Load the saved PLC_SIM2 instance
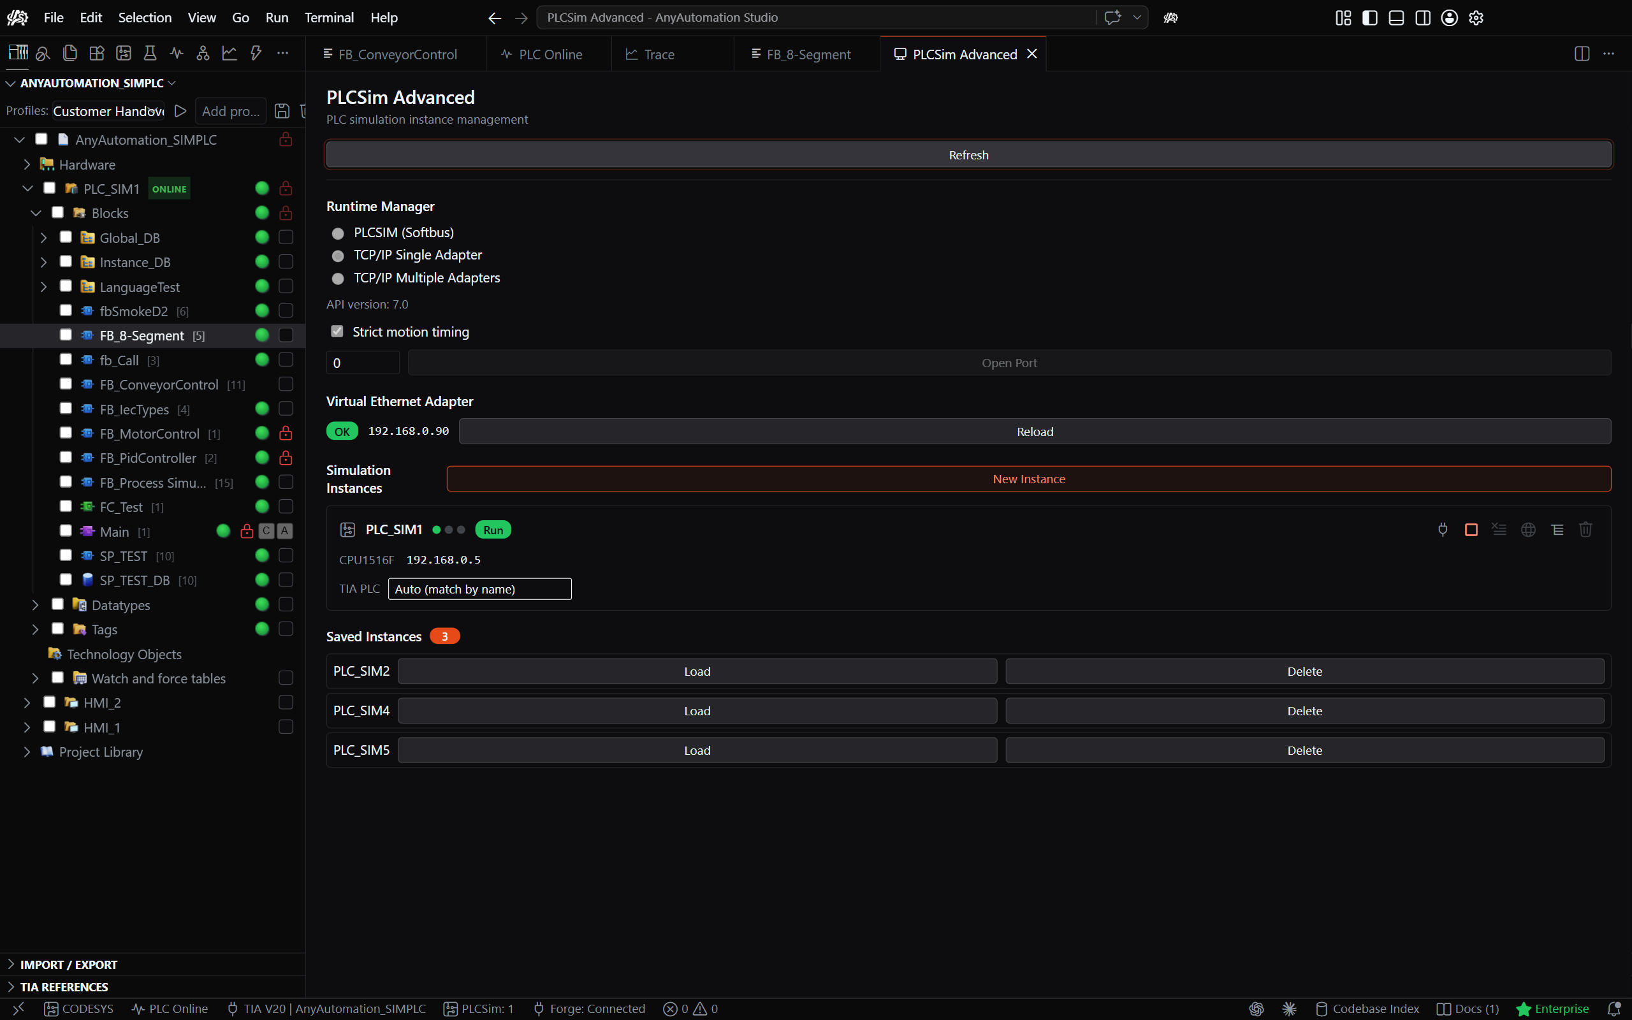 (697, 671)
